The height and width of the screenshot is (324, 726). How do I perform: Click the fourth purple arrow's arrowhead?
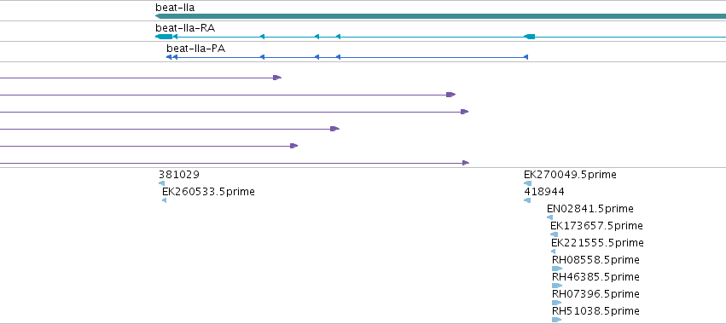point(334,129)
